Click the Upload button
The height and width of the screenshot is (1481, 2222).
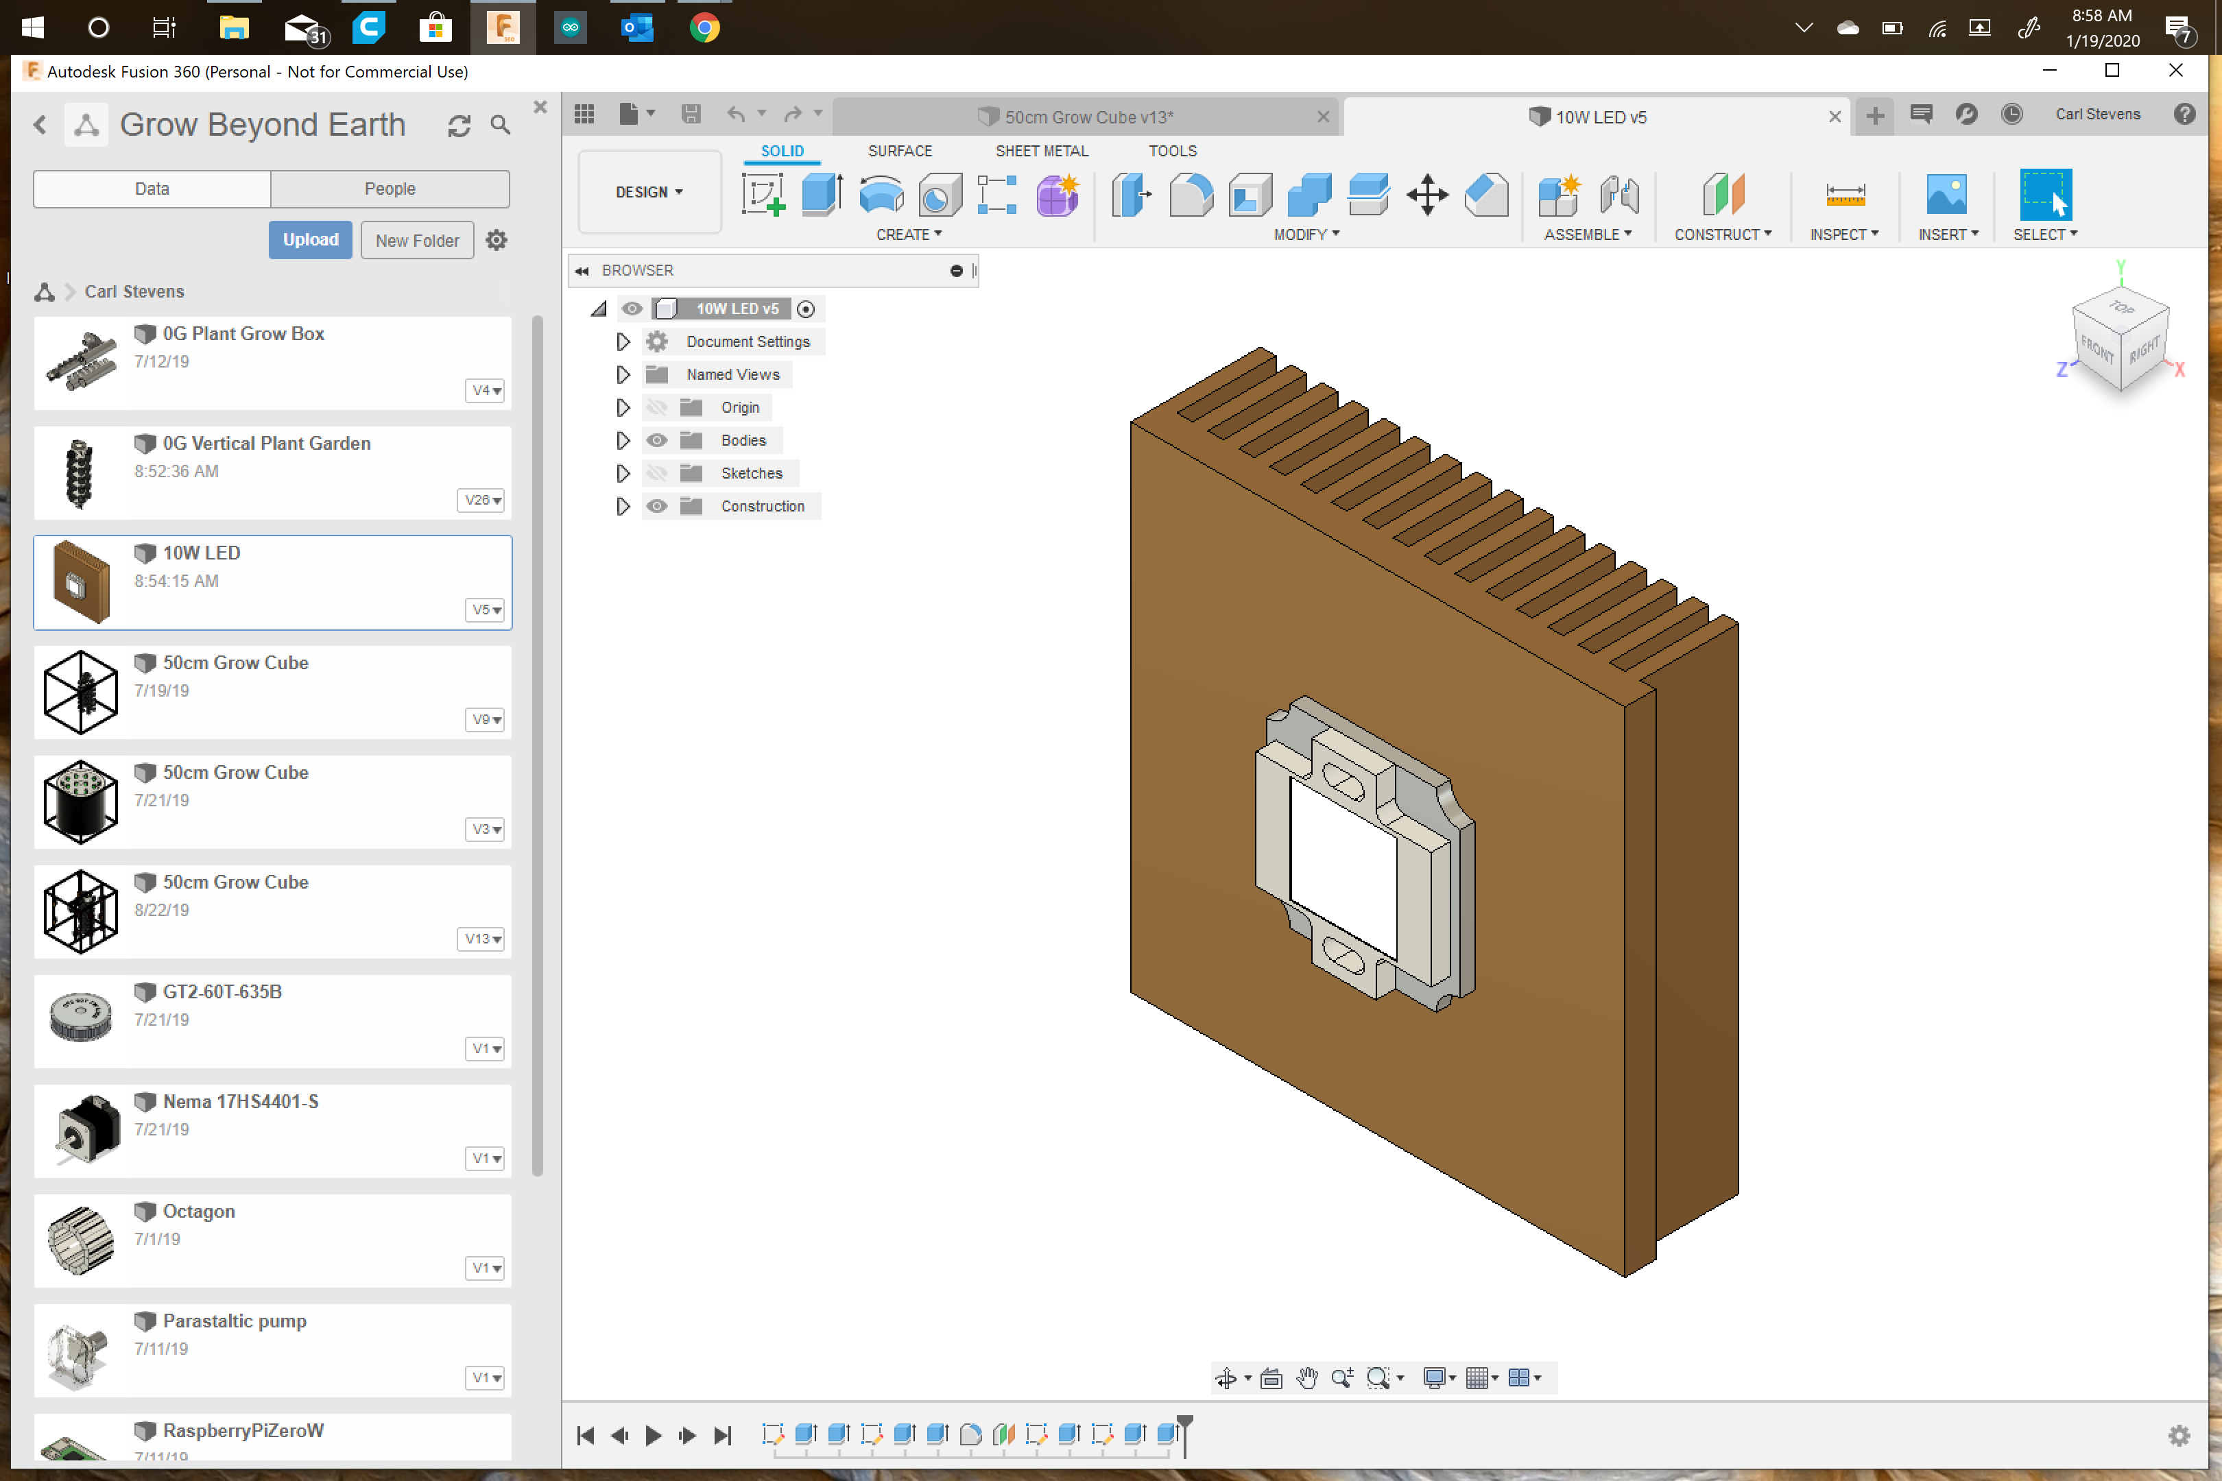coord(310,239)
